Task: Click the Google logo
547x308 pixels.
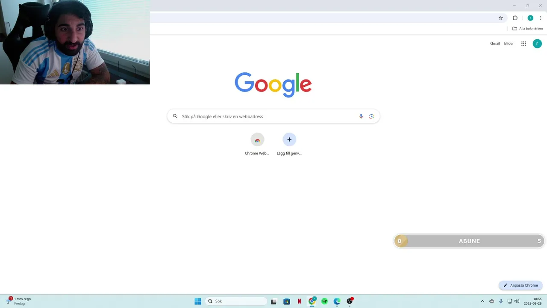Action: (273, 84)
